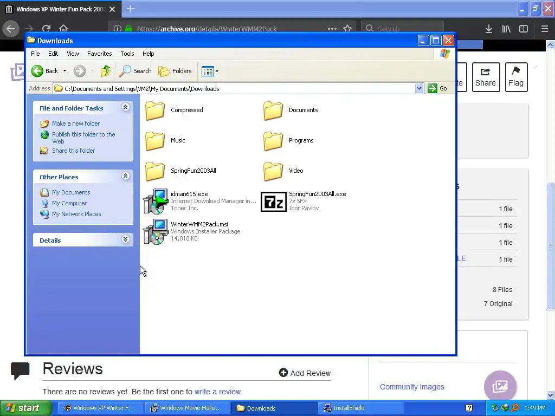The height and width of the screenshot is (416, 555).
Task: Open the Back button history dropdown
Action: 64,71
